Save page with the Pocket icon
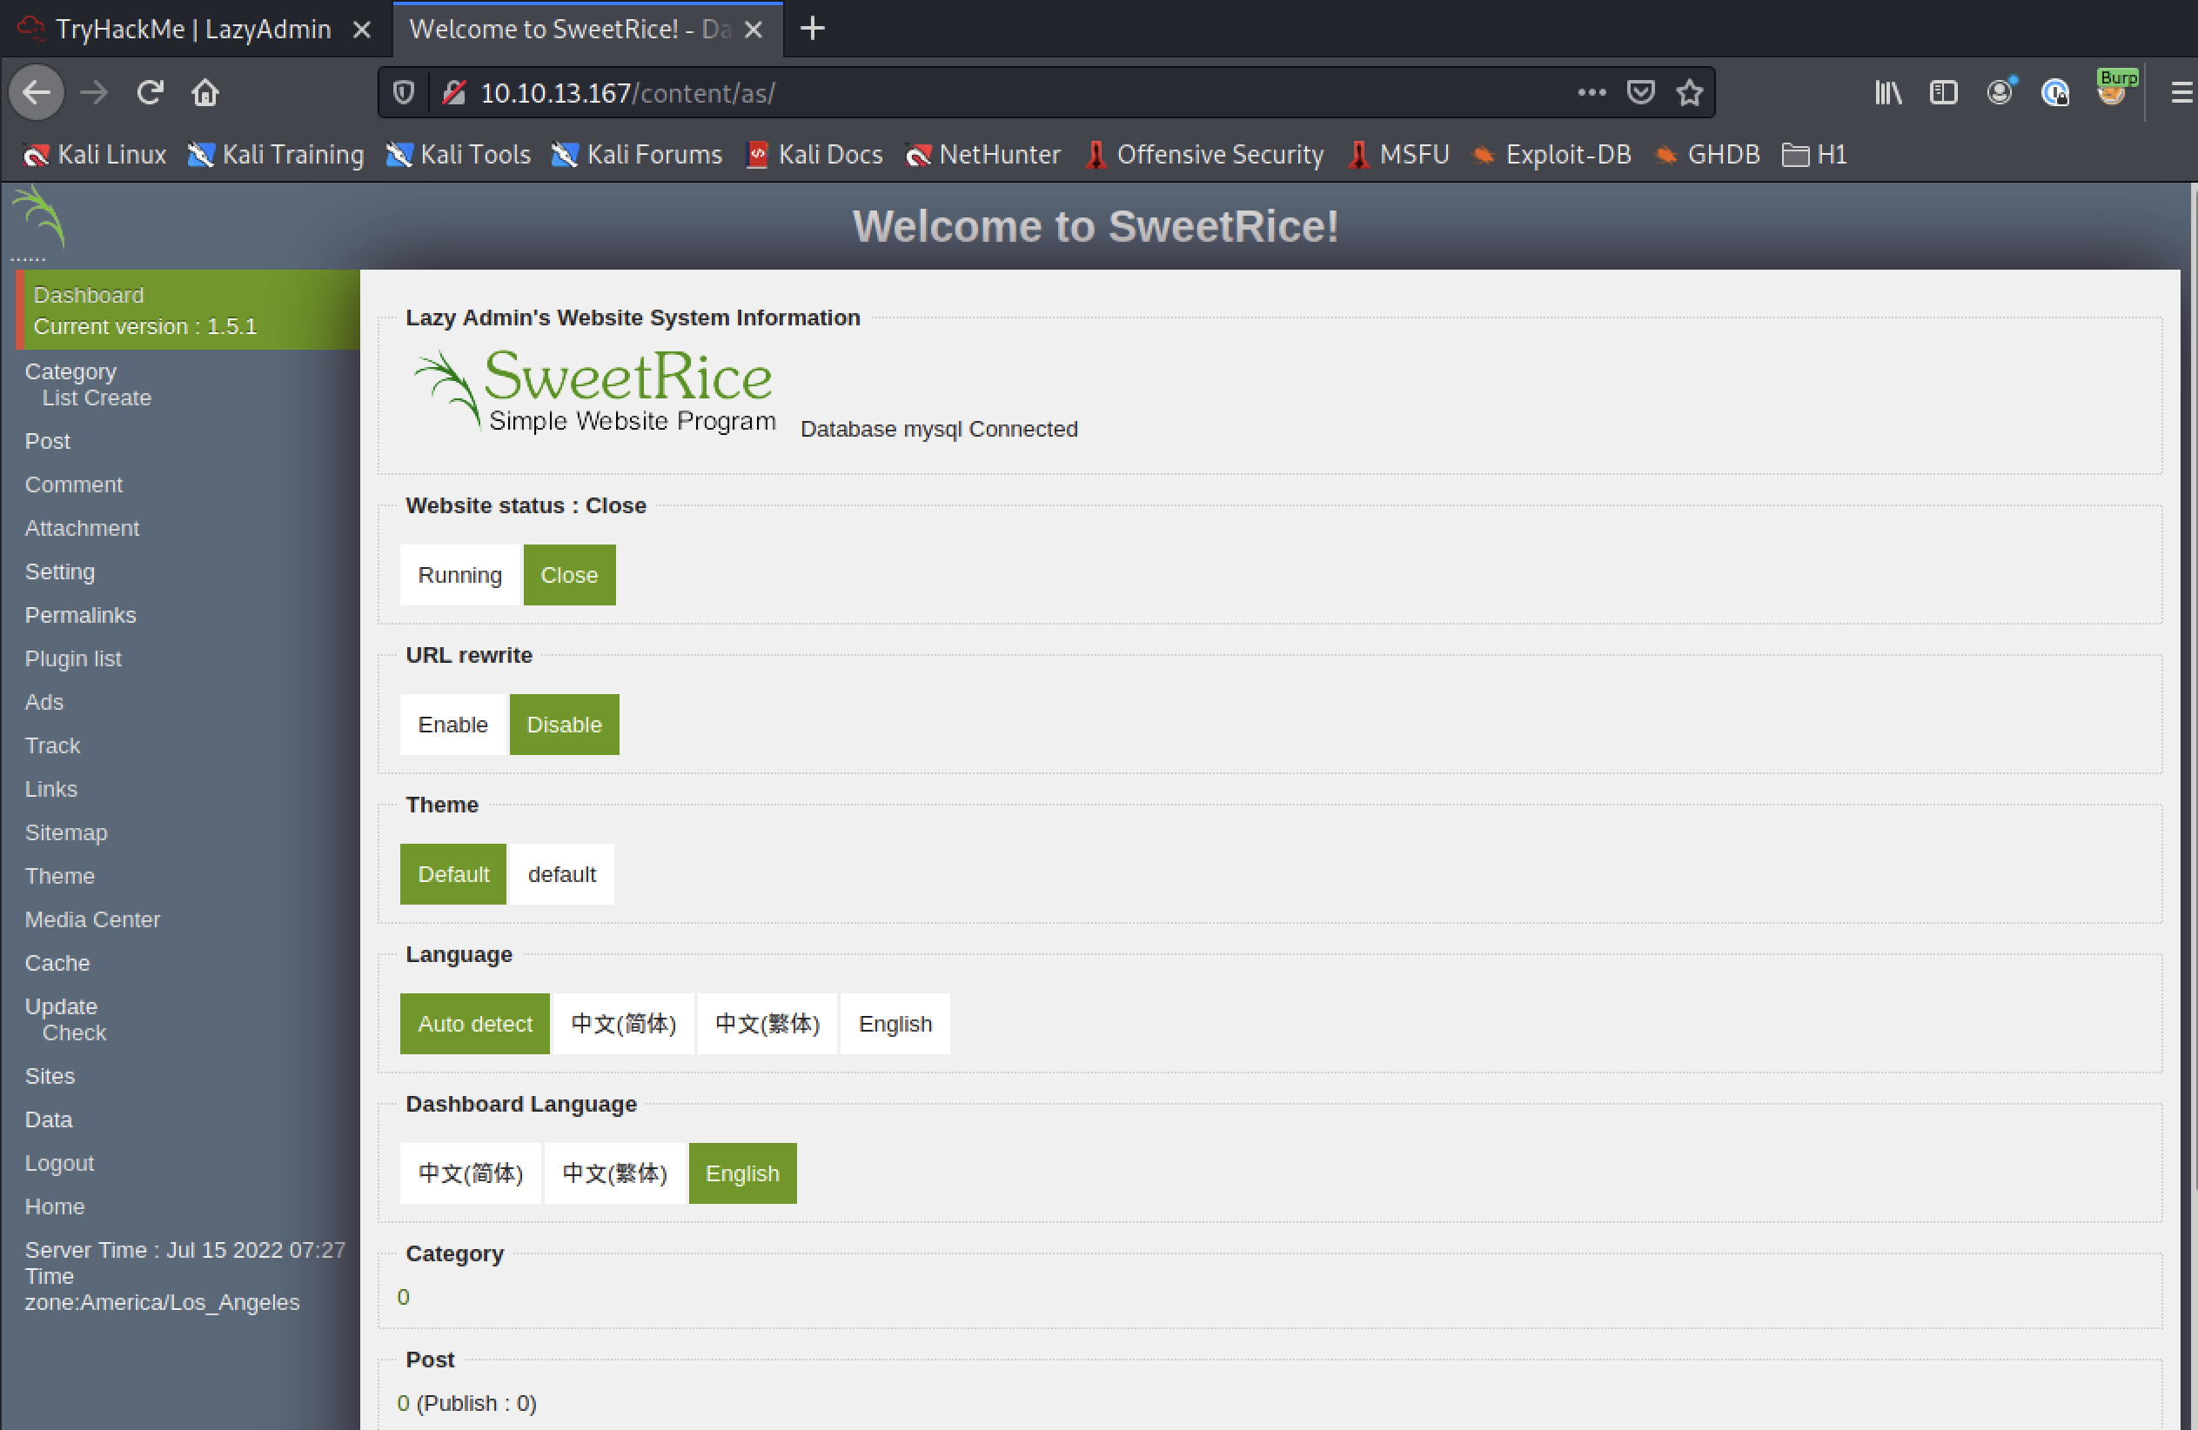Viewport: 2198px width, 1430px height. (1640, 92)
